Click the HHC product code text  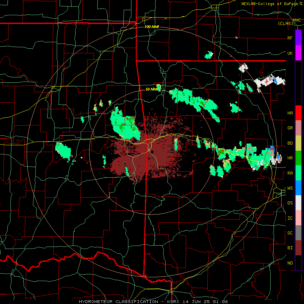pos(297,20)
